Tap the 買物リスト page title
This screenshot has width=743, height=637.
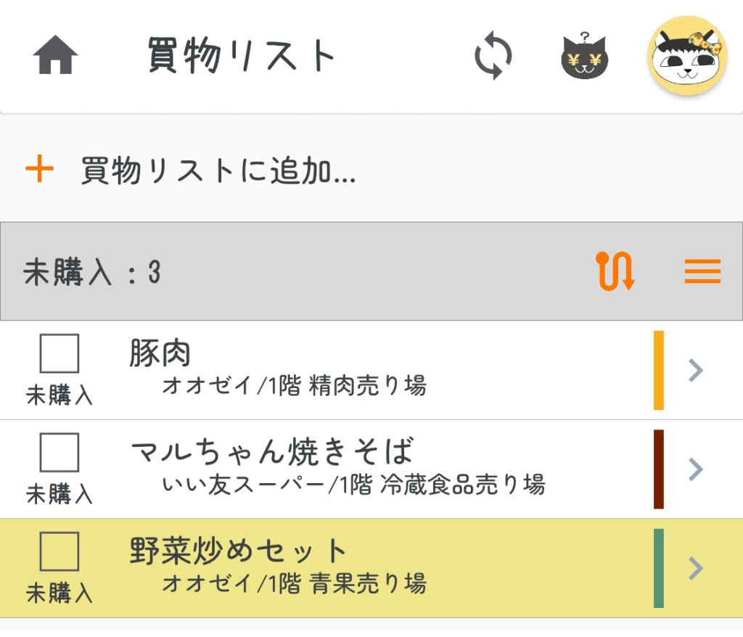242,55
